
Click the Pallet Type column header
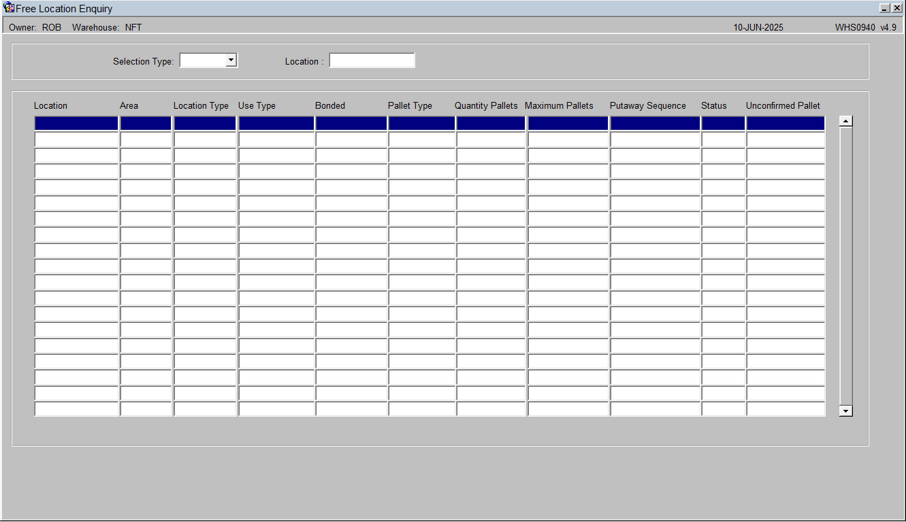point(410,106)
